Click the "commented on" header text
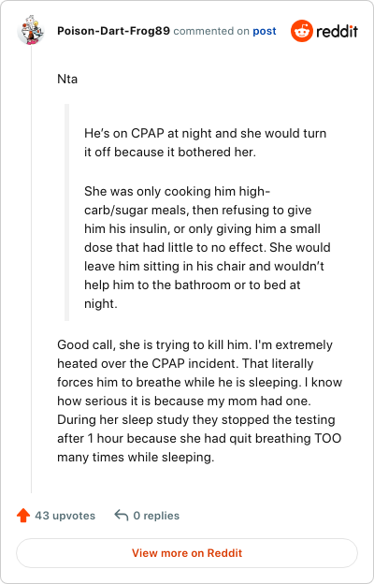This screenshot has width=374, height=584. click(211, 31)
